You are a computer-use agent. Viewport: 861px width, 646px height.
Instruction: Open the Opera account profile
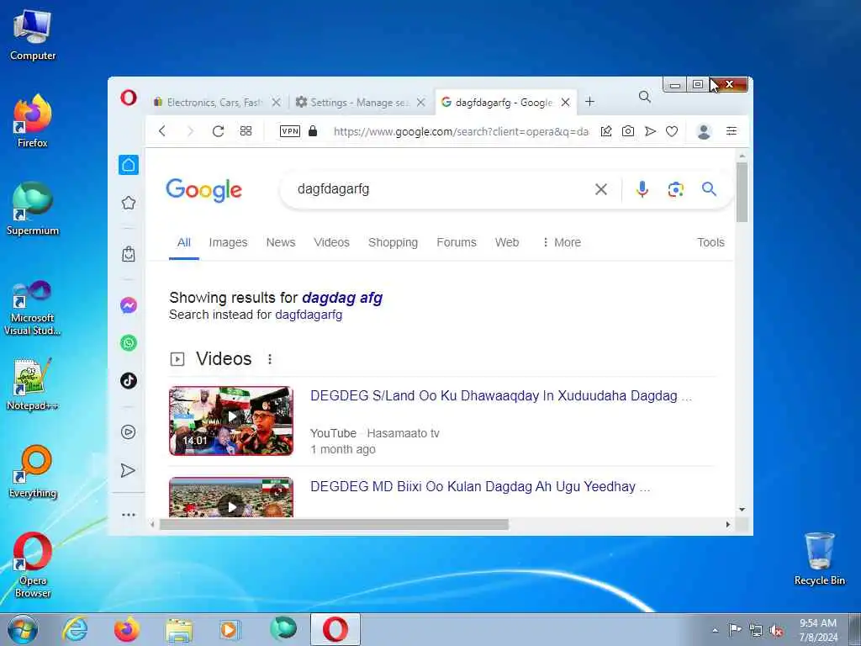click(704, 131)
